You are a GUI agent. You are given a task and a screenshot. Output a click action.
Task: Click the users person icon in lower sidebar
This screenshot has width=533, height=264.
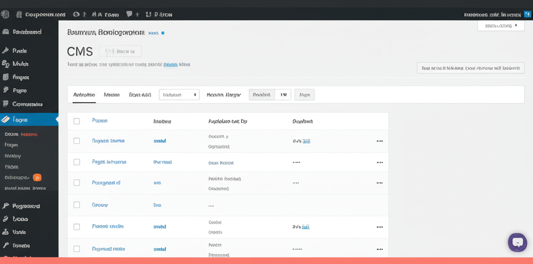tap(5, 232)
